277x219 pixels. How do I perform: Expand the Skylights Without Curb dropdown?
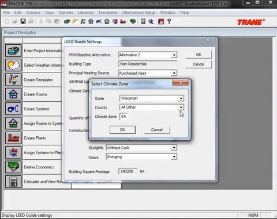(x=174, y=148)
